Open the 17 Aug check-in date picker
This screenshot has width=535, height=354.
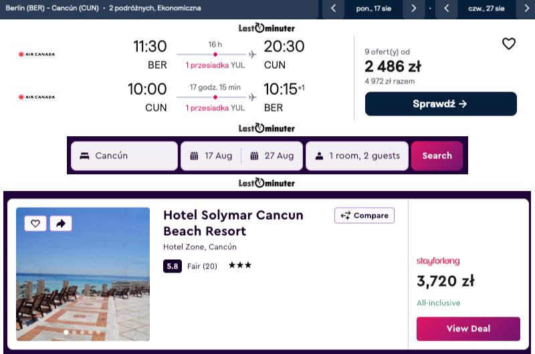pyautogui.click(x=211, y=156)
